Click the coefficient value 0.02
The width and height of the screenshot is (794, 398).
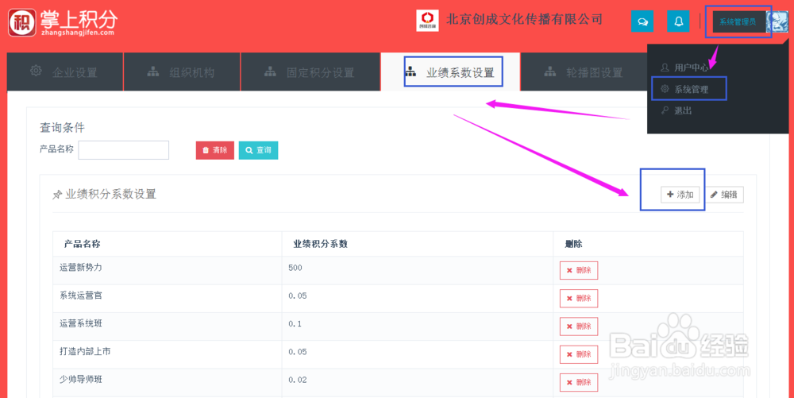tap(297, 380)
